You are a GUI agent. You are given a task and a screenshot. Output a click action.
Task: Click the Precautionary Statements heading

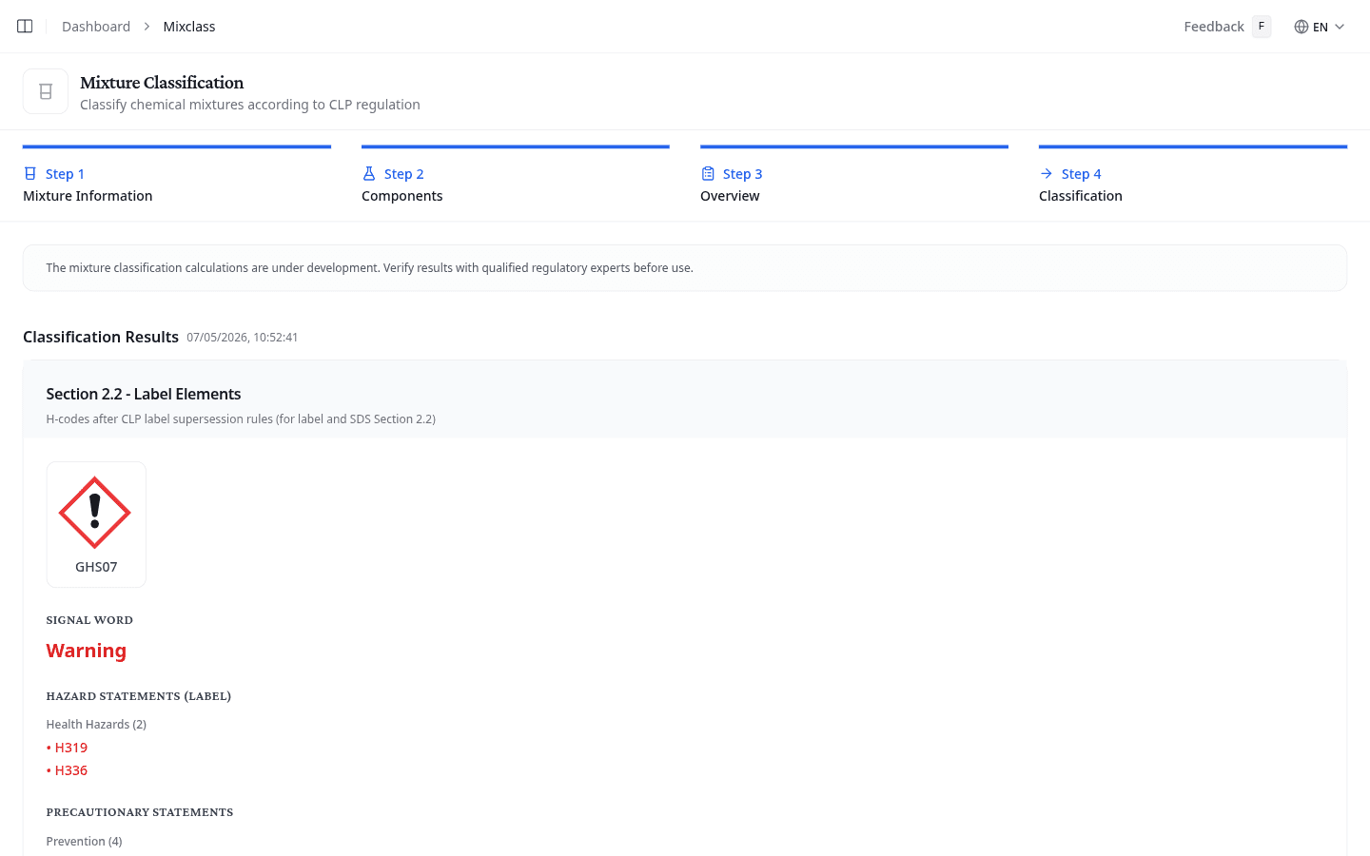point(140,812)
